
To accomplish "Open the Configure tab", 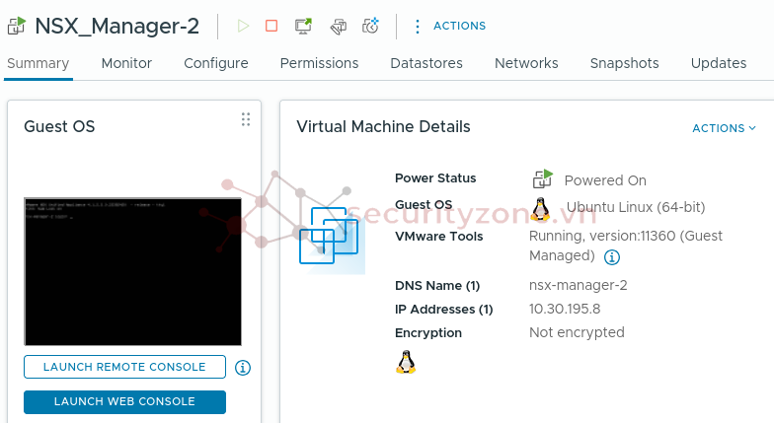I will pyautogui.click(x=216, y=63).
